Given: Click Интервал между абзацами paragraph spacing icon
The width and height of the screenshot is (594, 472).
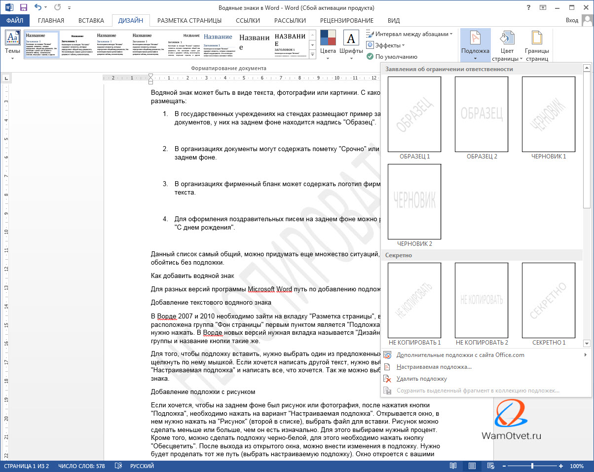Looking at the screenshot, I should [x=370, y=34].
